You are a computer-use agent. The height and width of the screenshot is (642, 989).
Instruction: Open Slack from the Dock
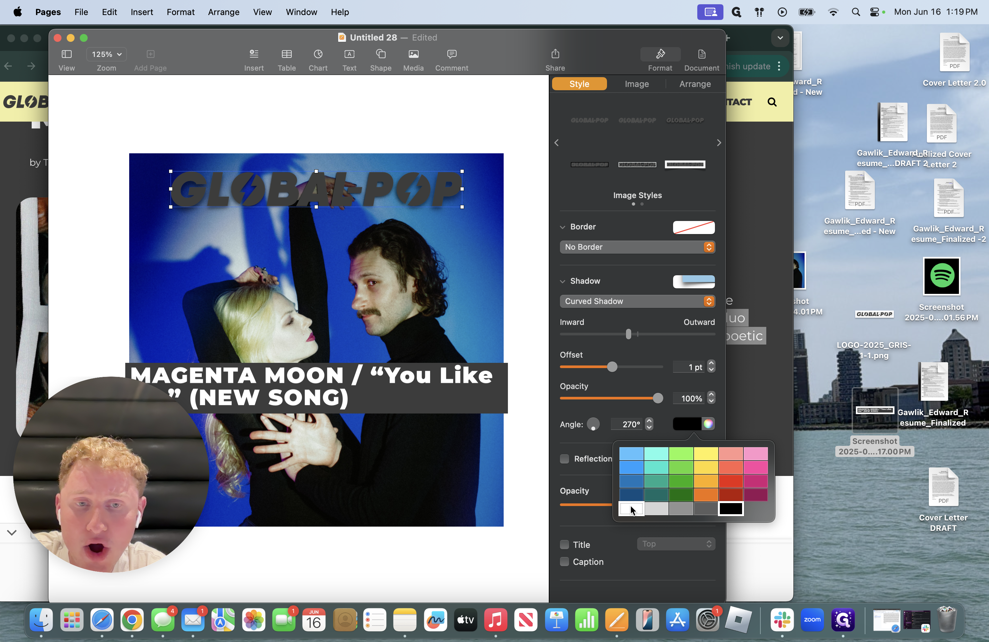pyautogui.click(x=782, y=620)
